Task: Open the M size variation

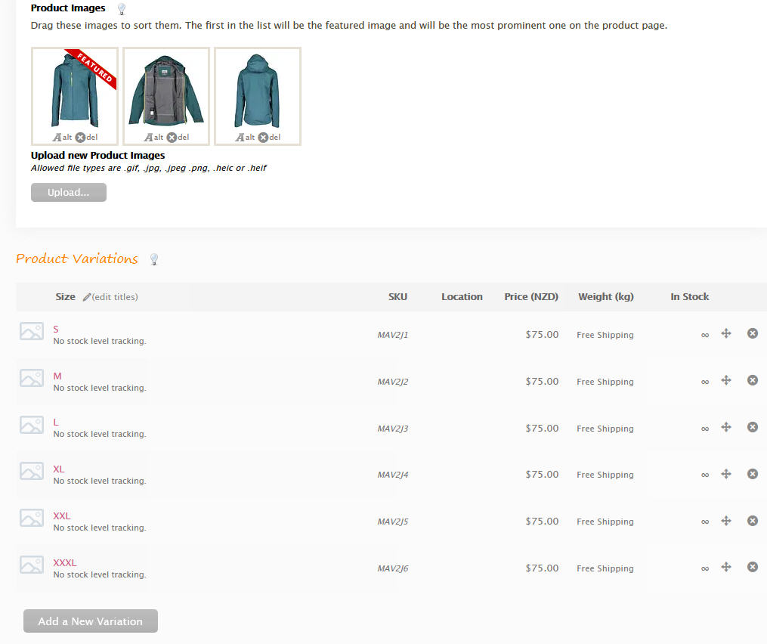Action: pyautogui.click(x=57, y=376)
